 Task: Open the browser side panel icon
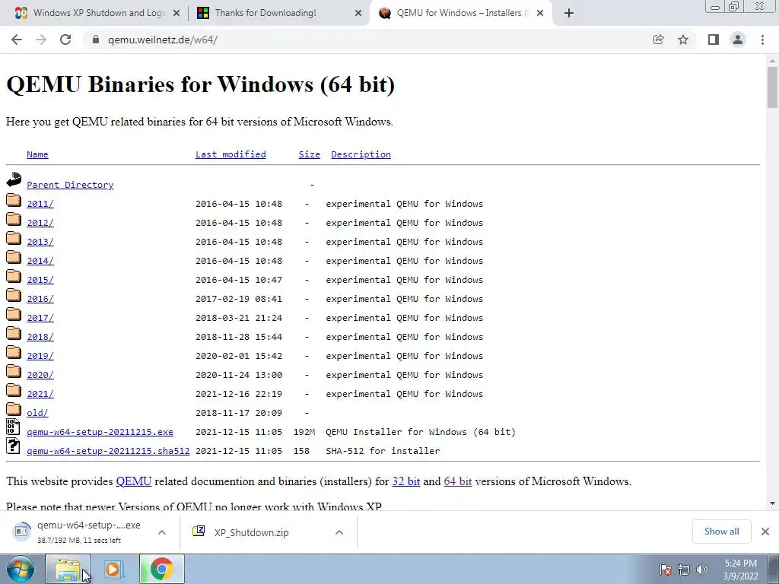pos(714,40)
